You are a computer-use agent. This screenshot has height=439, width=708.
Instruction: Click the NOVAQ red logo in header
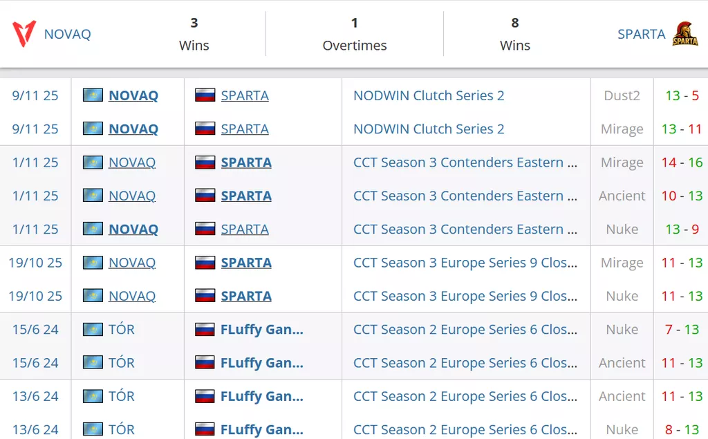[x=24, y=34]
